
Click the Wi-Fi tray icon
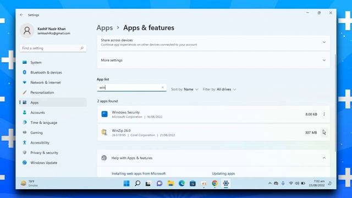pyautogui.click(x=291, y=183)
